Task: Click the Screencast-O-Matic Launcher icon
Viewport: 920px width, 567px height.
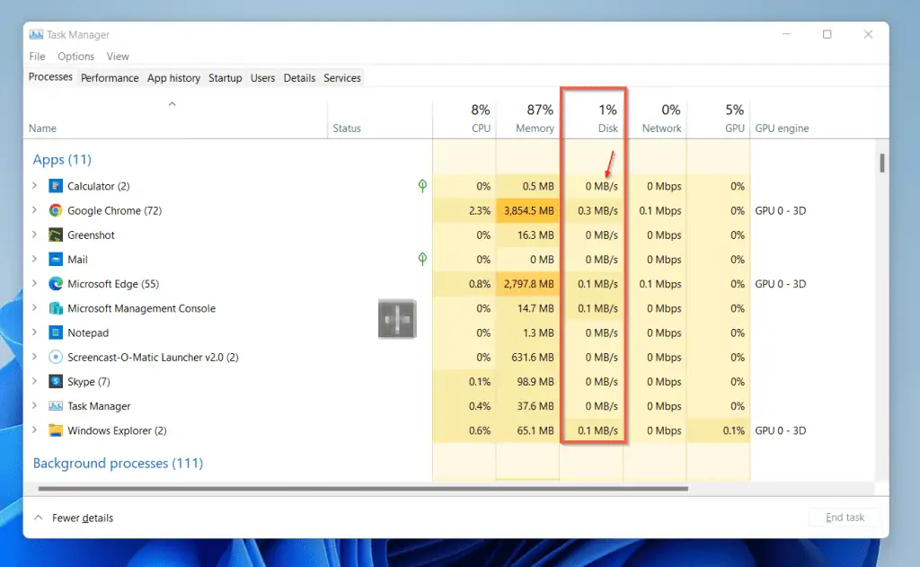Action: pyautogui.click(x=55, y=357)
